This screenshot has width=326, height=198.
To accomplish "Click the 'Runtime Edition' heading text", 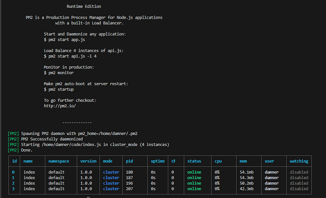I will [x=84, y=6].
